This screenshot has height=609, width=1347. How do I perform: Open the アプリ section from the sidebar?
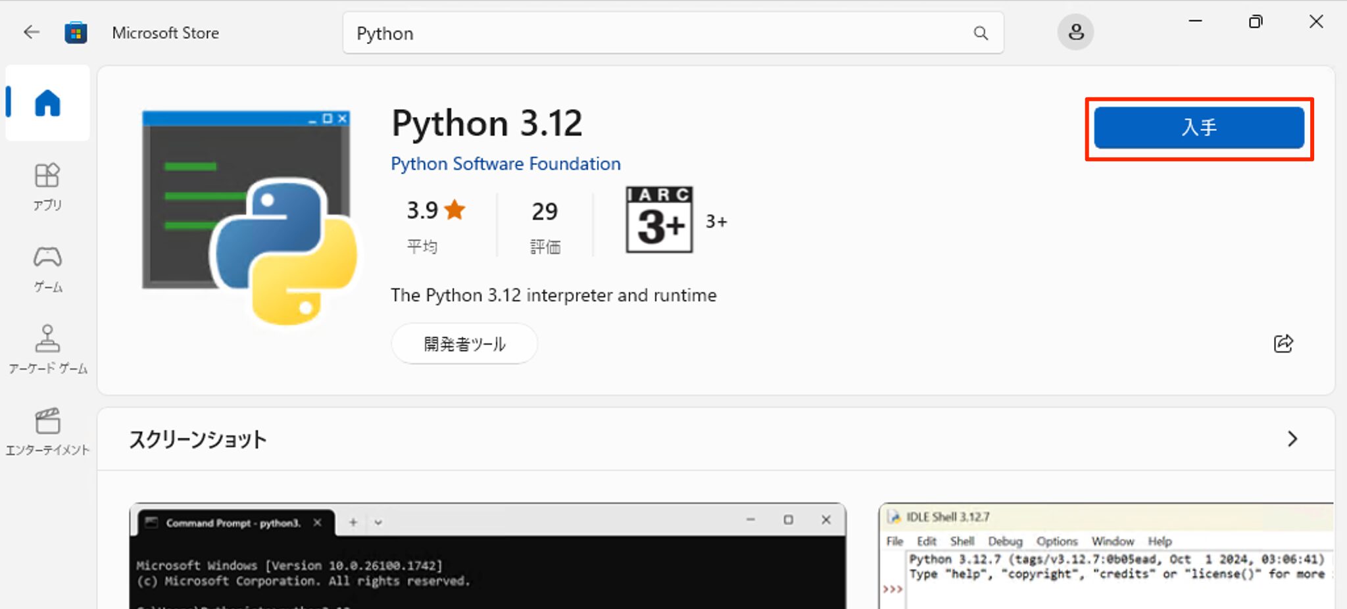pos(47,186)
